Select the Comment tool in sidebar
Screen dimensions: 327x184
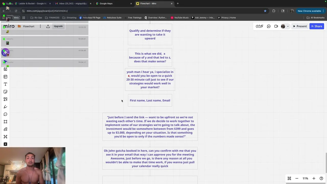click(x=5, y=114)
